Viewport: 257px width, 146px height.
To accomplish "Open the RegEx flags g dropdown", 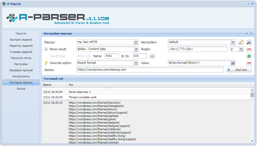I will pos(241,49).
